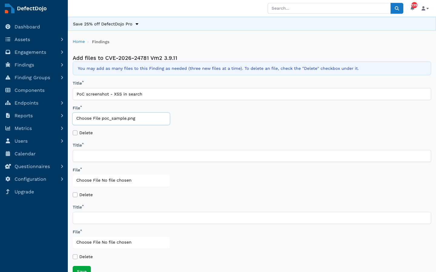Click the Metrics chart icon

[8, 128]
